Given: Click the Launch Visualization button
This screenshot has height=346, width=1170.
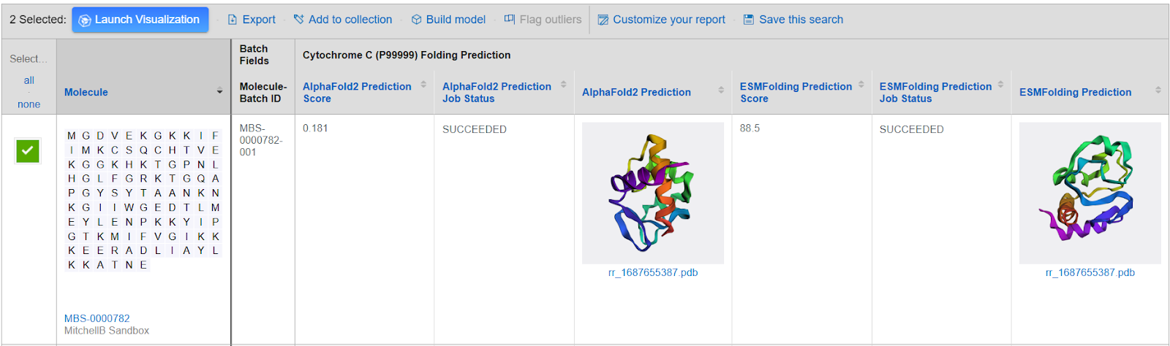Looking at the screenshot, I should click(140, 20).
